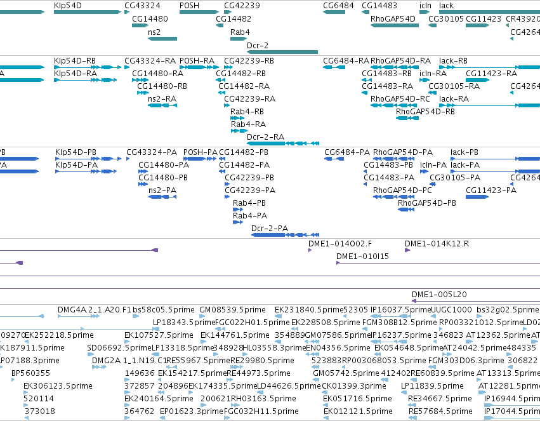
Task: Select protein CG11423-PA
Action: click(x=491, y=190)
